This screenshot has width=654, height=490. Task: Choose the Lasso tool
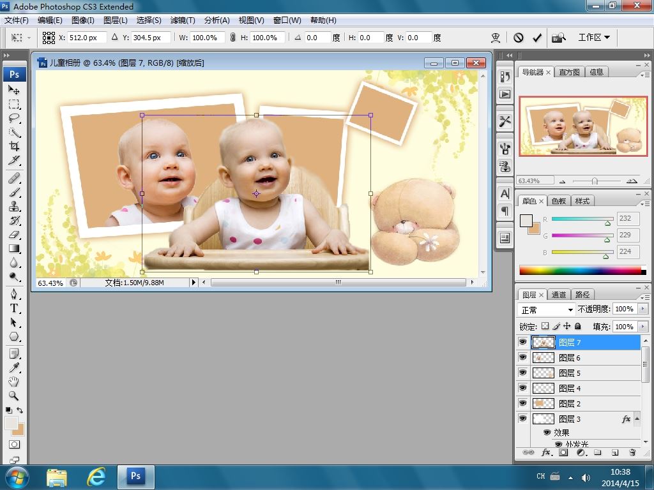(14, 119)
